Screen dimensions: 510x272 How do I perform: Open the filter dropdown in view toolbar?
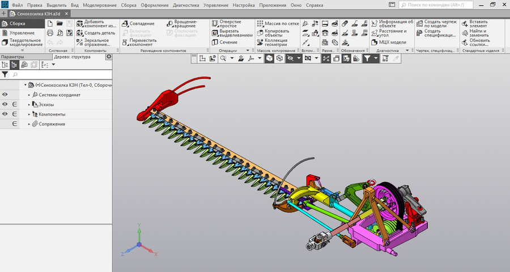[x=375, y=58]
